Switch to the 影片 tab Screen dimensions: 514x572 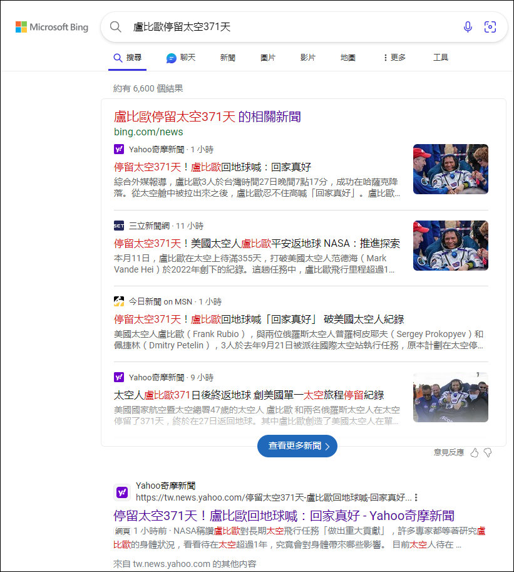pos(307,58)
